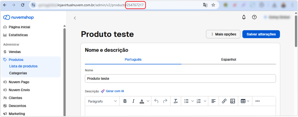Open text alignment options

point(214,101)
